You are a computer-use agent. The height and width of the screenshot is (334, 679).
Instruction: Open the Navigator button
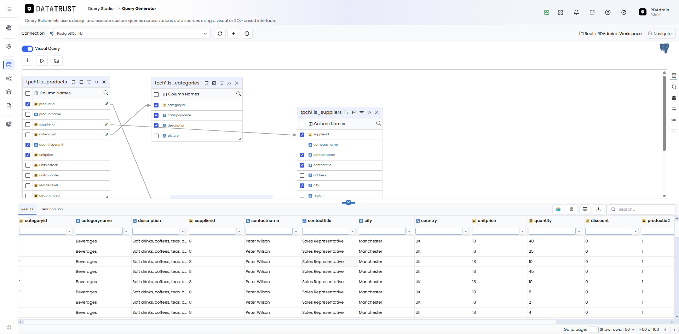[x=660, y=34]
